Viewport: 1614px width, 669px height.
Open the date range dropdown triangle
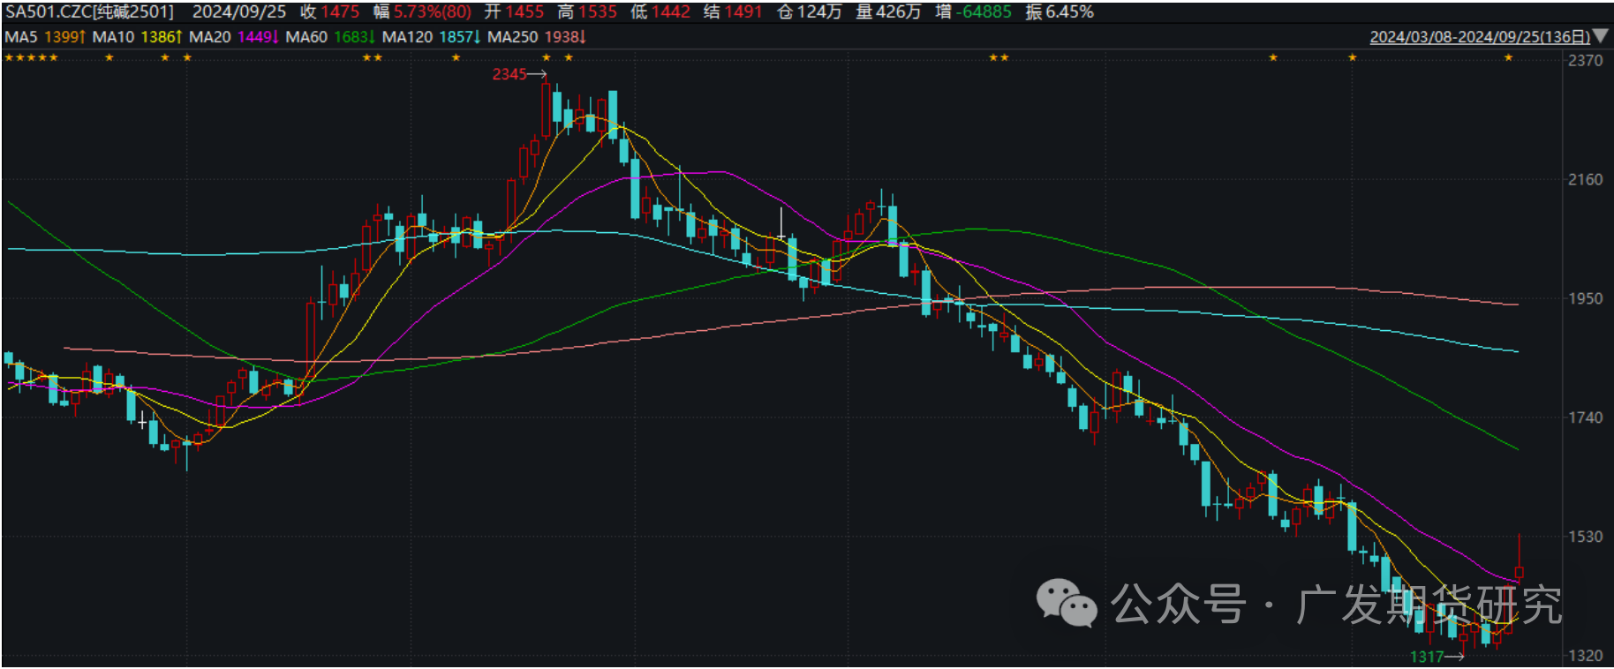(1600, 36)
